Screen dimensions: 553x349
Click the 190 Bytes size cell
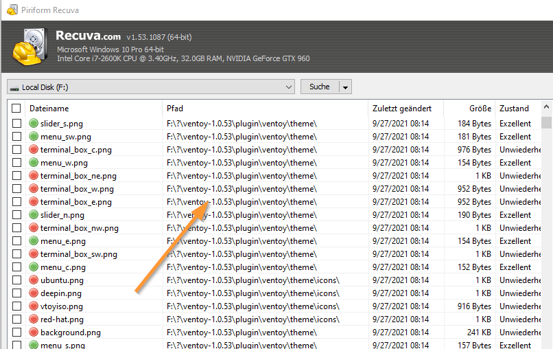pos(474,215)
